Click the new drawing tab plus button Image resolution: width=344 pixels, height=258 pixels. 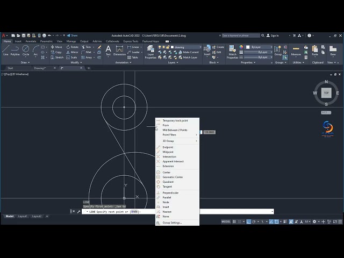[89, 68]
